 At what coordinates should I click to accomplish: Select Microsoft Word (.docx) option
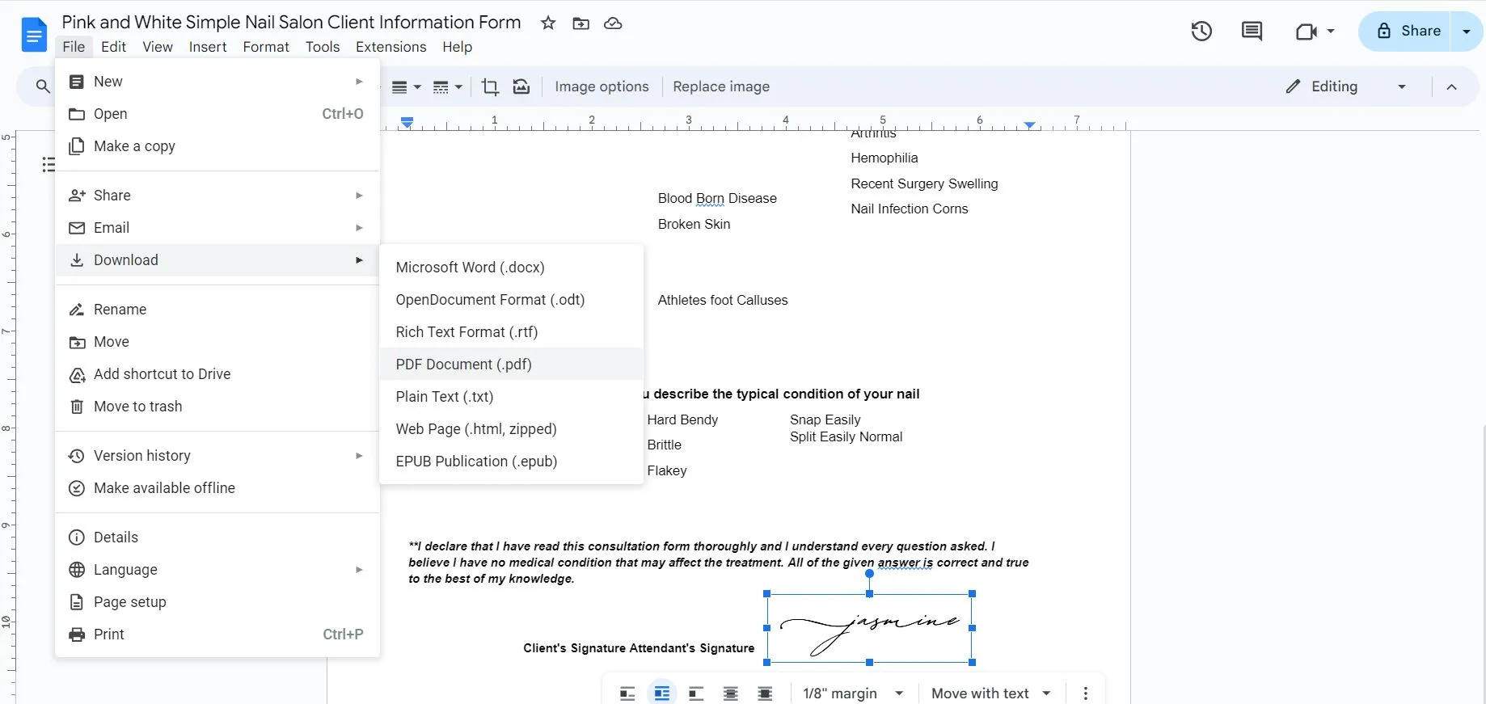coord(470,268)
